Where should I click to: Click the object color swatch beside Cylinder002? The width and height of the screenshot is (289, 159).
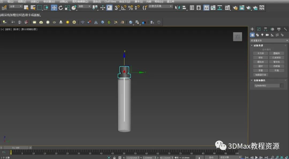pyautogui.click(x=282, y=86)
